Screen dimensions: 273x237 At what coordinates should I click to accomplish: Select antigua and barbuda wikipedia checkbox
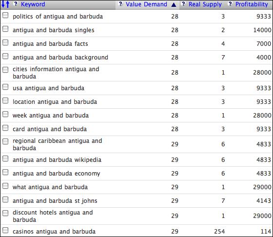5,158
